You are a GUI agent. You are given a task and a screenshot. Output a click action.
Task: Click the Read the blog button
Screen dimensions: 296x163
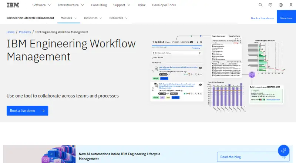pyautogui.click(x=253, y=157)
